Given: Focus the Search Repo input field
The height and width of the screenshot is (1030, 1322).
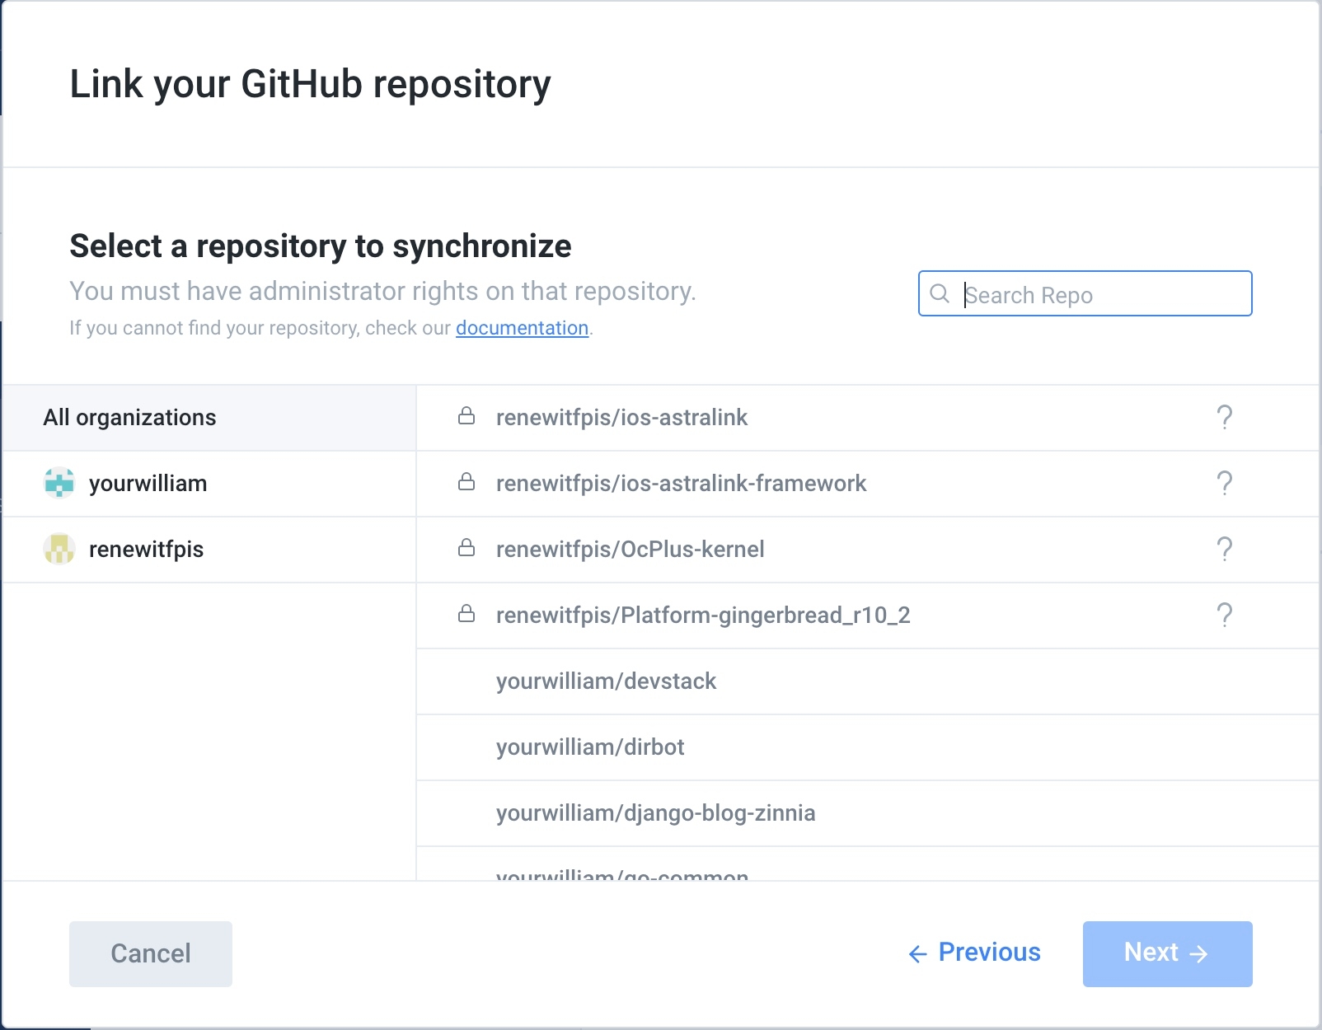Looking at the screenshot, I should click(x=1104, y=295).
